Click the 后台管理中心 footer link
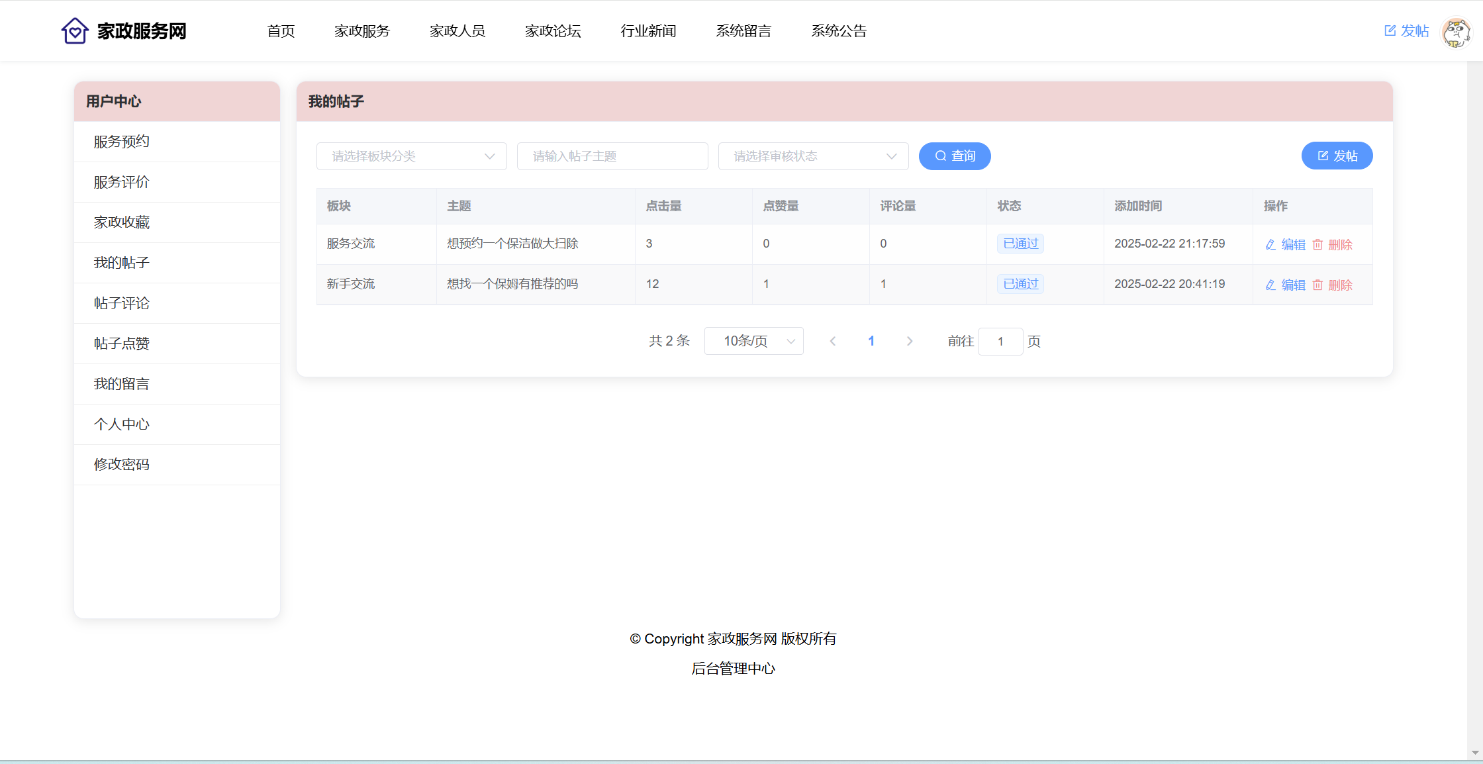The width and height of the screenshot is (1483, 764). pos(733,669)
